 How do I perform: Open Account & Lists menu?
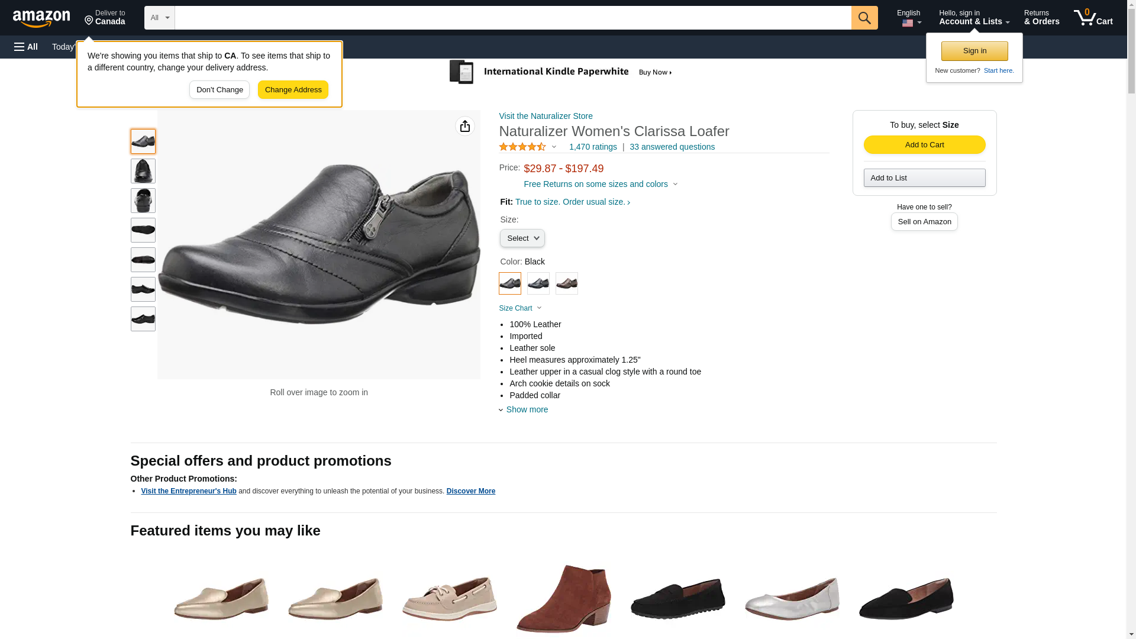coord(973,18)
